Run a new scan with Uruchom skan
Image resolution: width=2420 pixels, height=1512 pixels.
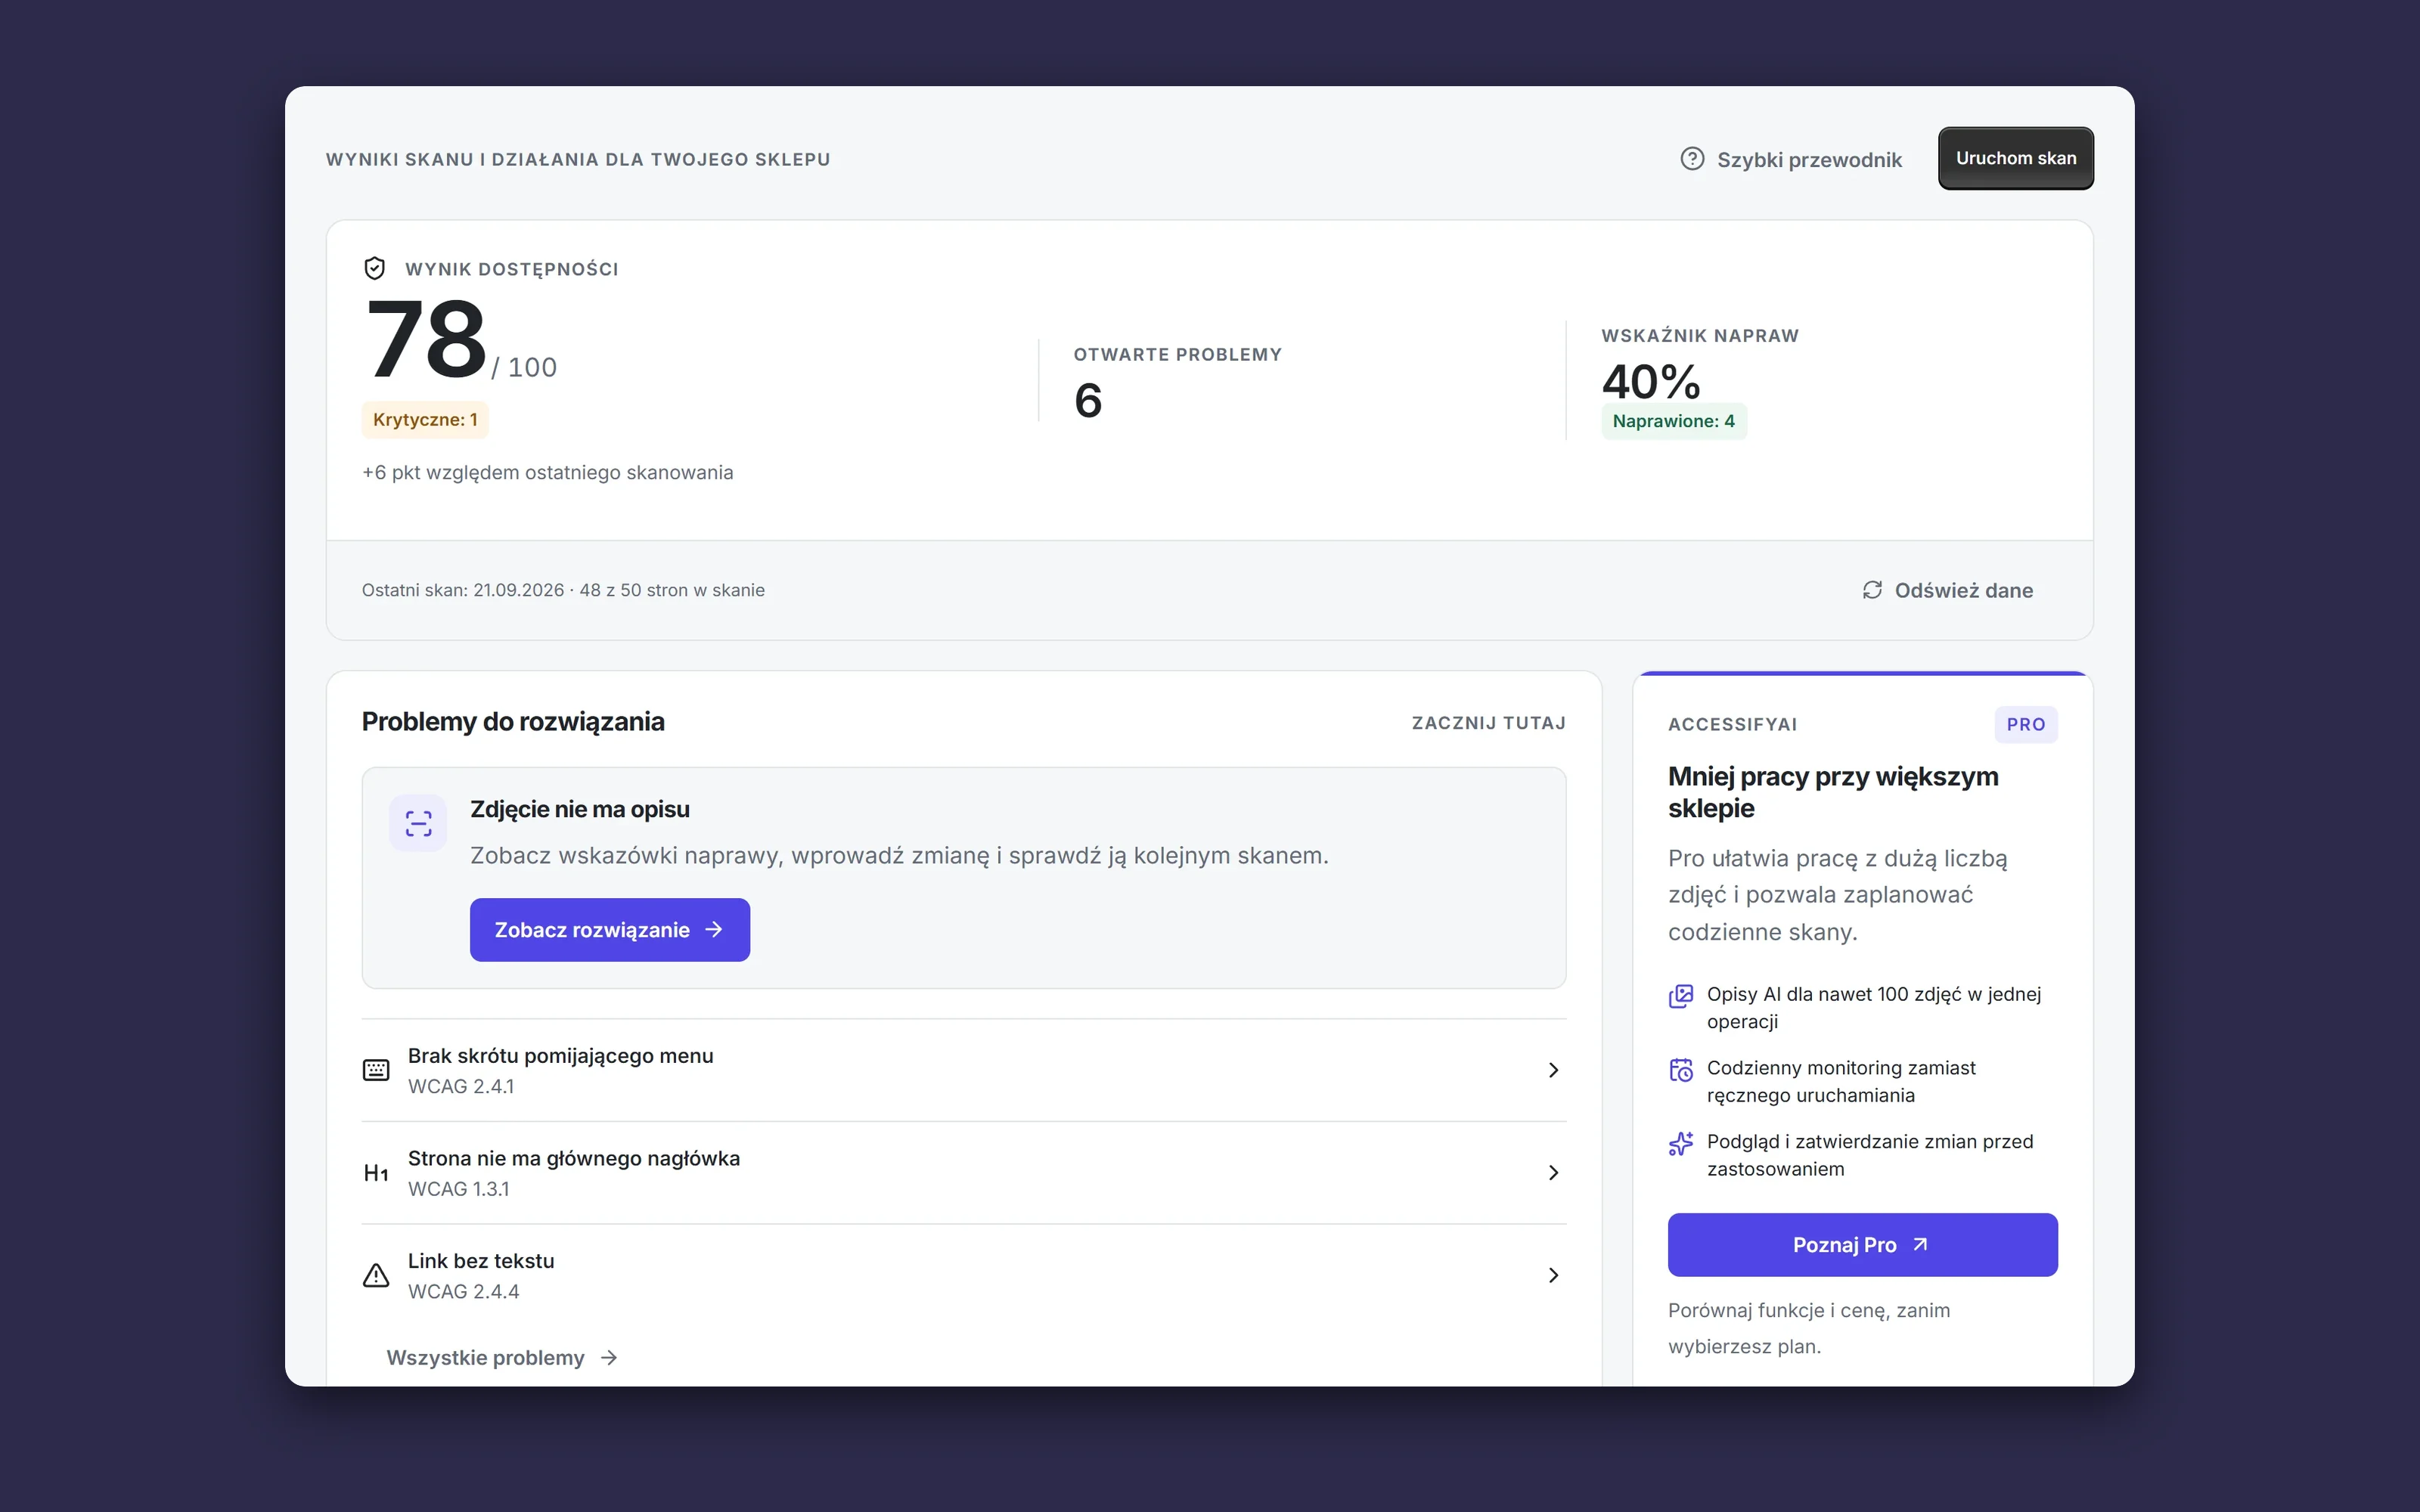pos(2015,158)
